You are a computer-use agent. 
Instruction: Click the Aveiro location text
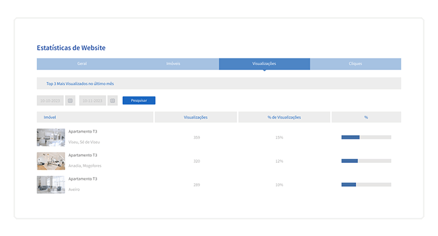74,189
